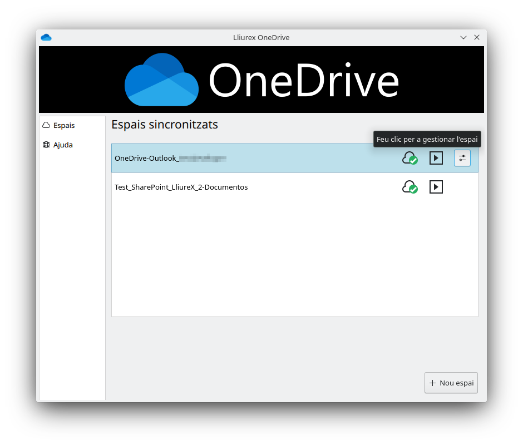Click Nou espai to add a space
This screenshot has width=523, height=445.
(x=451, y=383)
